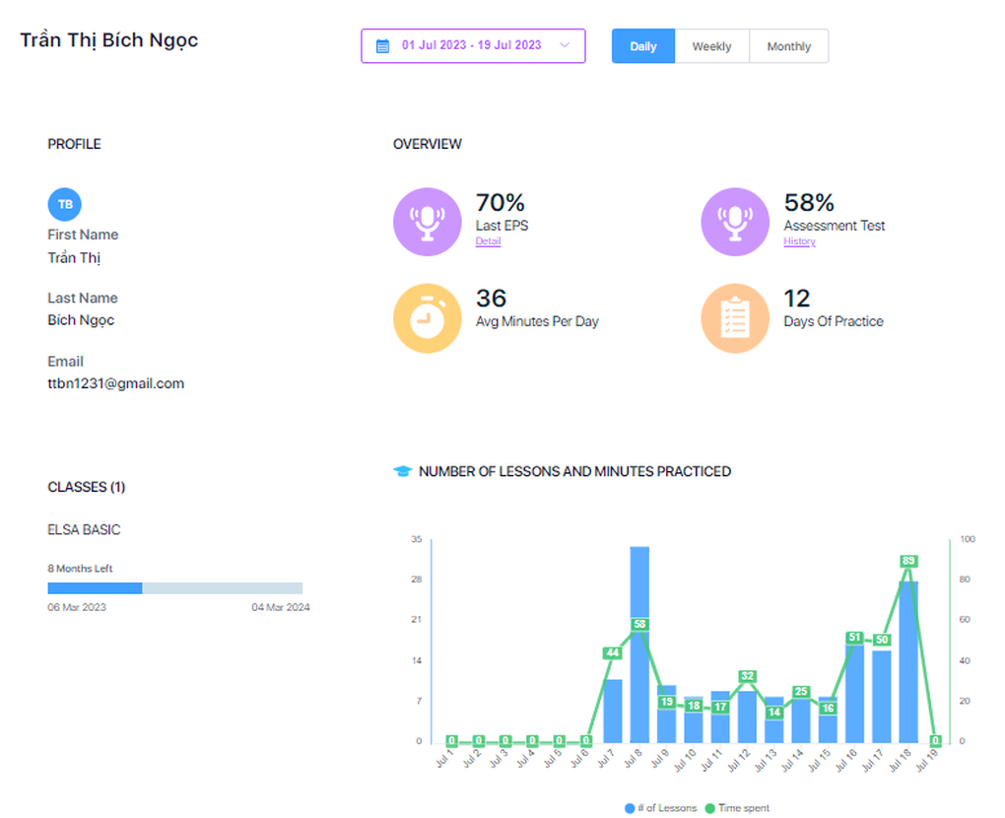The height and width of the screenshot is (818, 1005).
Task: Open the Last EPS Detail link
Action: [x=488, y=241]
